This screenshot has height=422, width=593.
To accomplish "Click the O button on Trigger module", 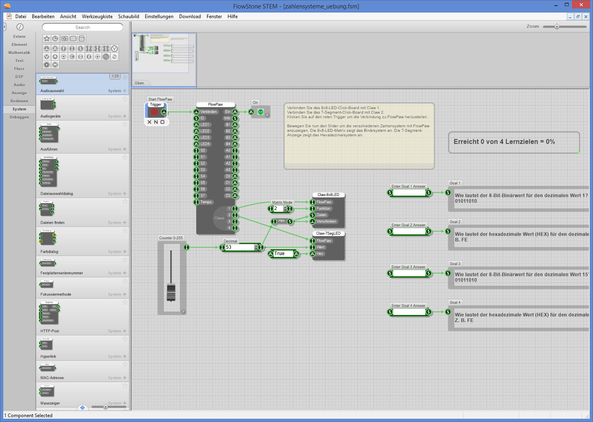I will pyautogui.click(x=163, y=122).
